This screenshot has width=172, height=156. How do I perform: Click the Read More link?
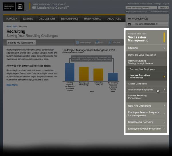[x=12, y=85]
